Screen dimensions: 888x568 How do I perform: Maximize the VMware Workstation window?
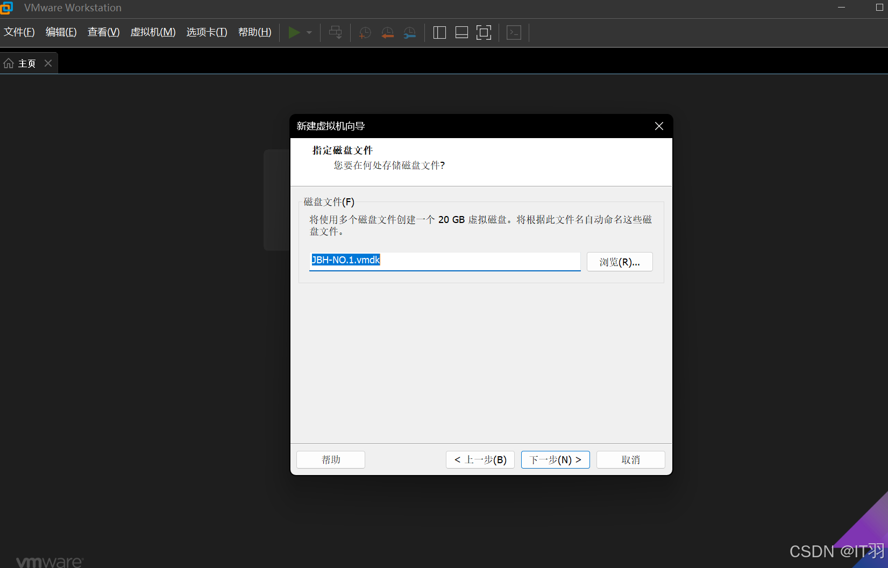[879, 8]
